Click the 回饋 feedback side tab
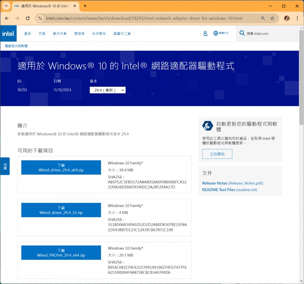Viewport: 304px width, 284px height. coord(5,166)
